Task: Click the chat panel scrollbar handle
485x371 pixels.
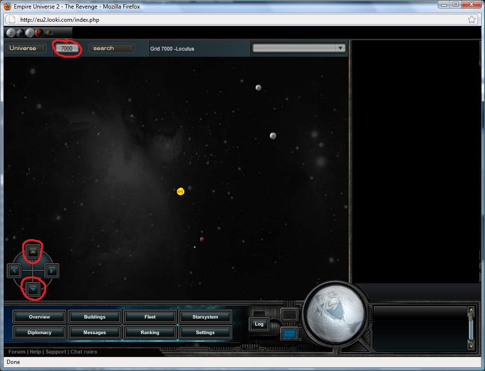Action: click(x=471, y=318)
